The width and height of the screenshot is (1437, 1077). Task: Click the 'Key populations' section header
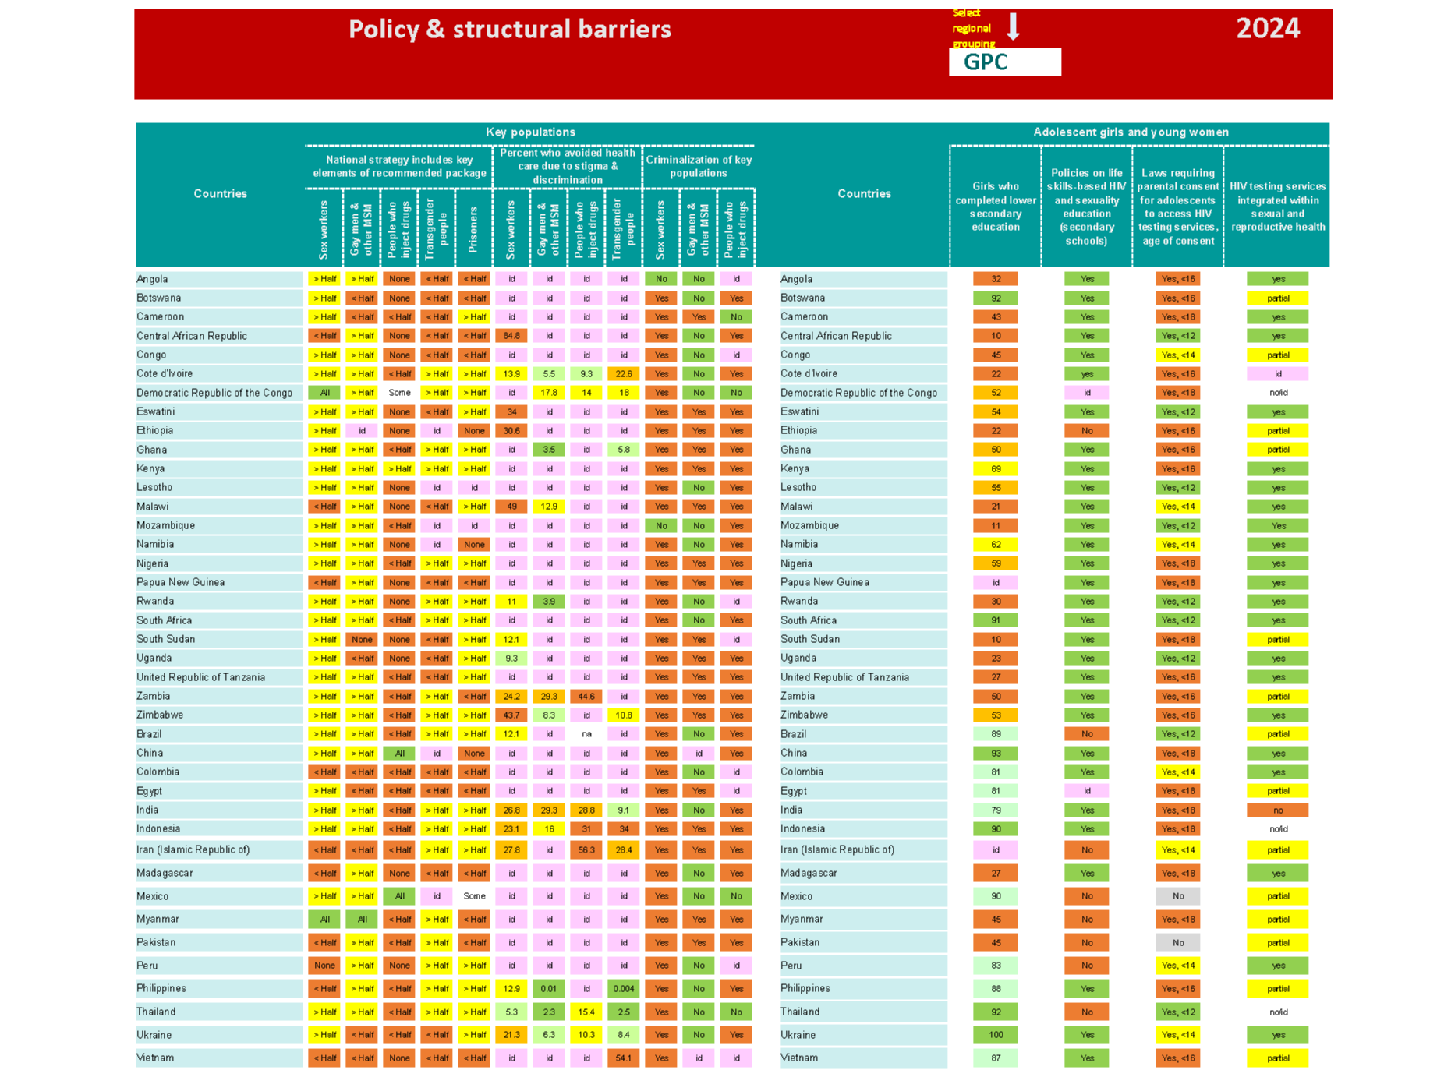tap(530, 132)
